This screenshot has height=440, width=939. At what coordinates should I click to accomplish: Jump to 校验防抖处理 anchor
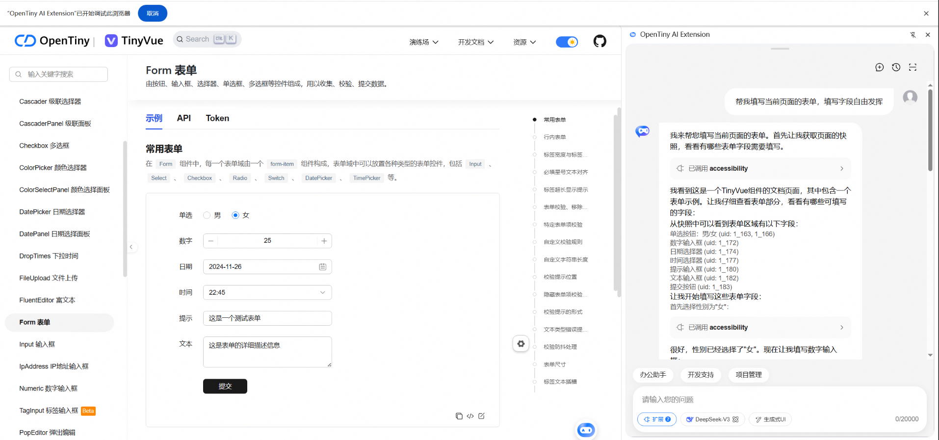[x=560, y=347]
